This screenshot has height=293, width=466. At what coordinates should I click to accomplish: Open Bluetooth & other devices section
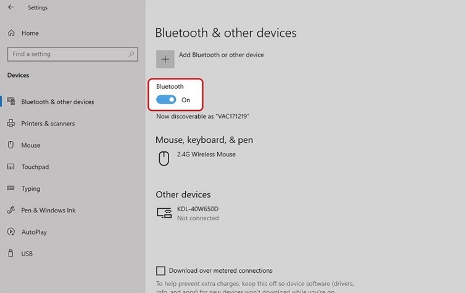pyautogui.click(x=57, y=102)
